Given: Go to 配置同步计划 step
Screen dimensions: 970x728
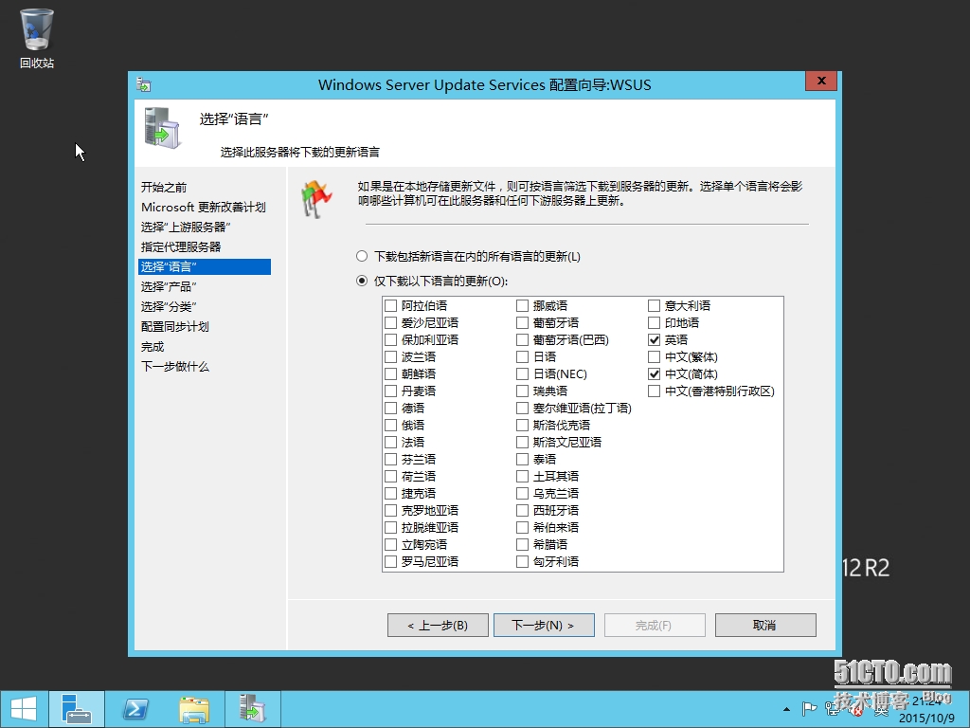Looking at the screenshot, I should click(x=175, y=326).
